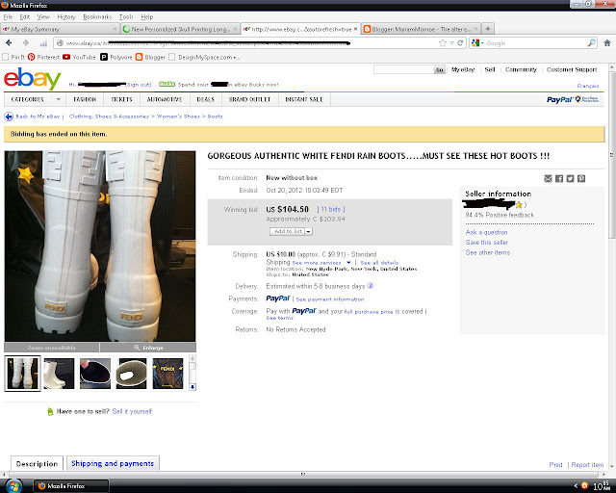
Task: Open the Pin It bookmarklet
Action: coord(13,57)
